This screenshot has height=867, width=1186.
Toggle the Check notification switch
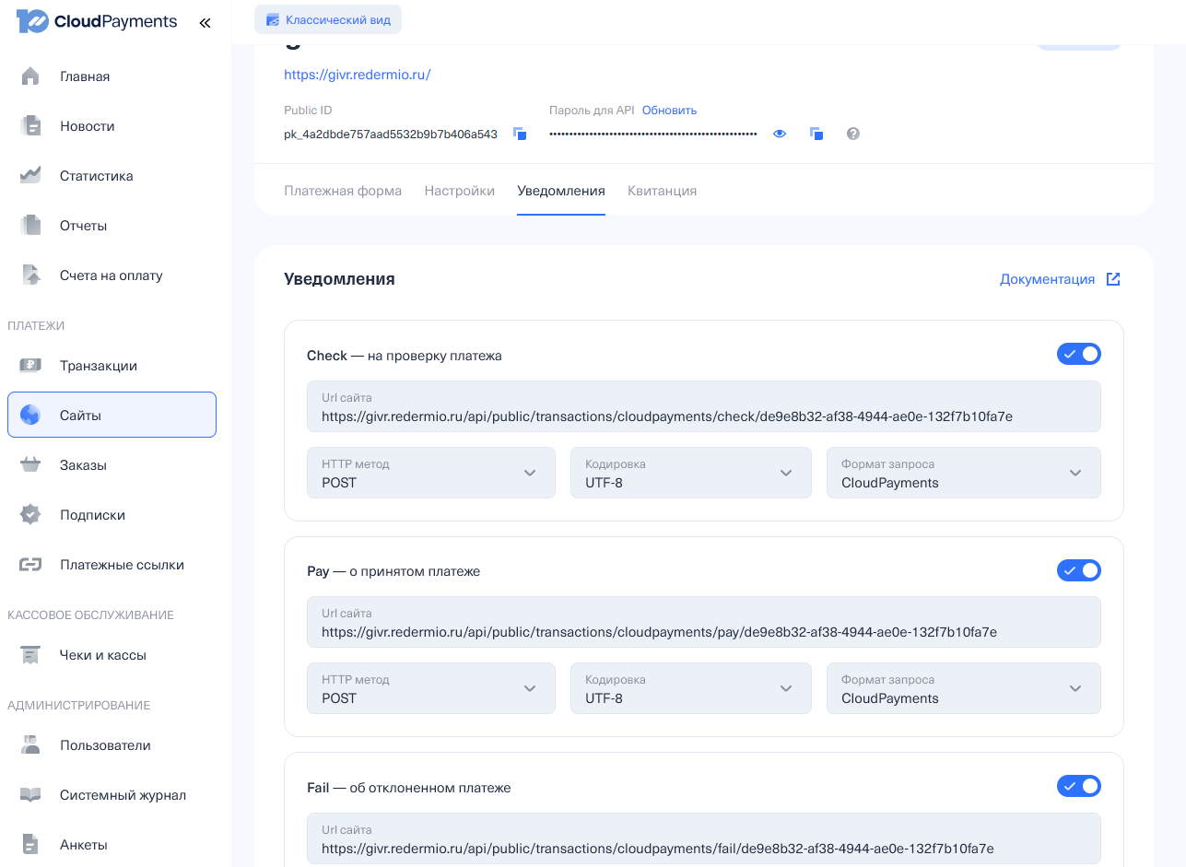[x=1079, y=354]
